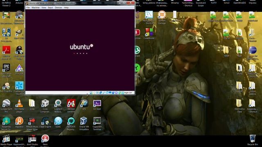262x147 pixels.
Task: Select the TEMP folder on desktop
Action: click(x=226, y=50)
